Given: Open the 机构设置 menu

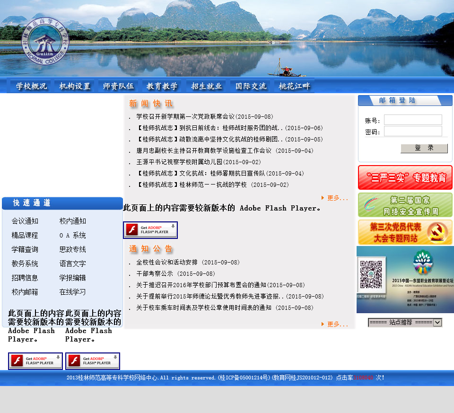Looking at the screenshot, I should click(75, 86).
